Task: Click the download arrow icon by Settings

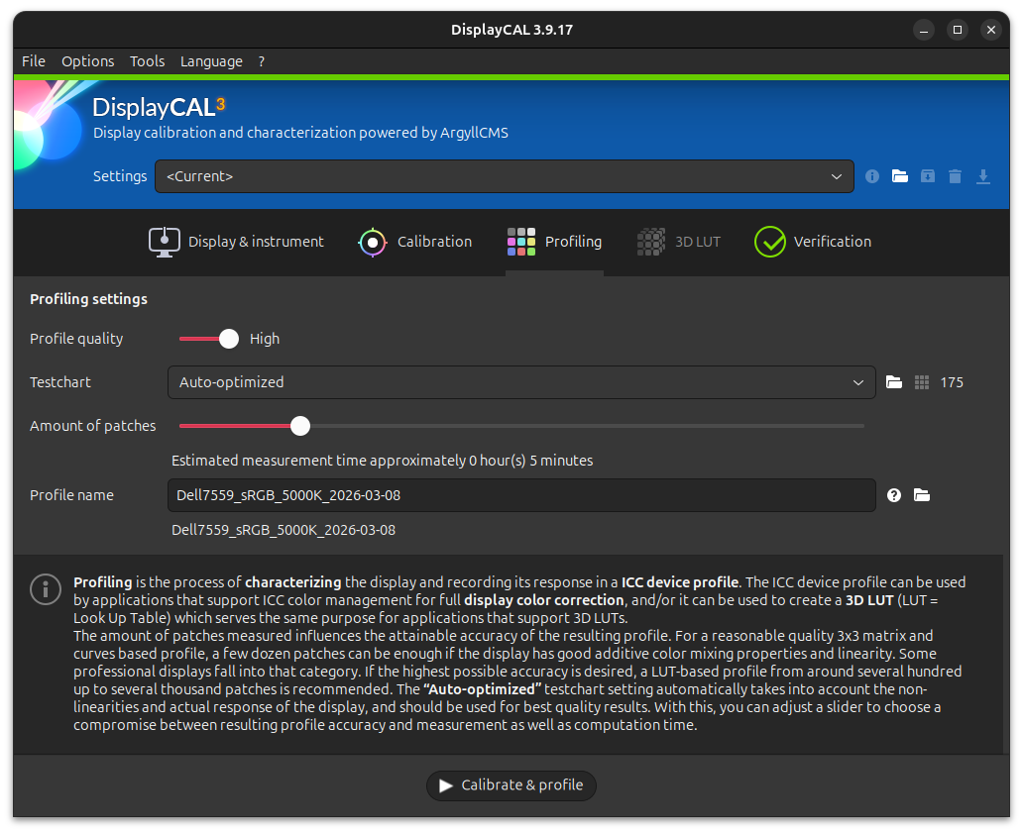Action: point(982,176)
